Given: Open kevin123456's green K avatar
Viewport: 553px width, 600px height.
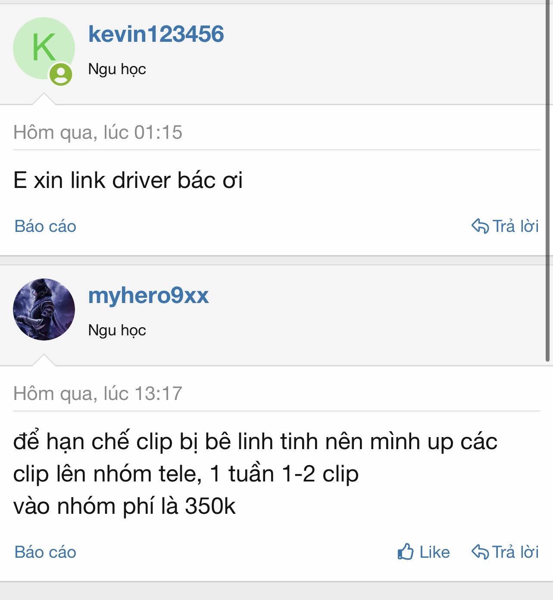Looking at the screenshot, I should click(x=44, y=48).
